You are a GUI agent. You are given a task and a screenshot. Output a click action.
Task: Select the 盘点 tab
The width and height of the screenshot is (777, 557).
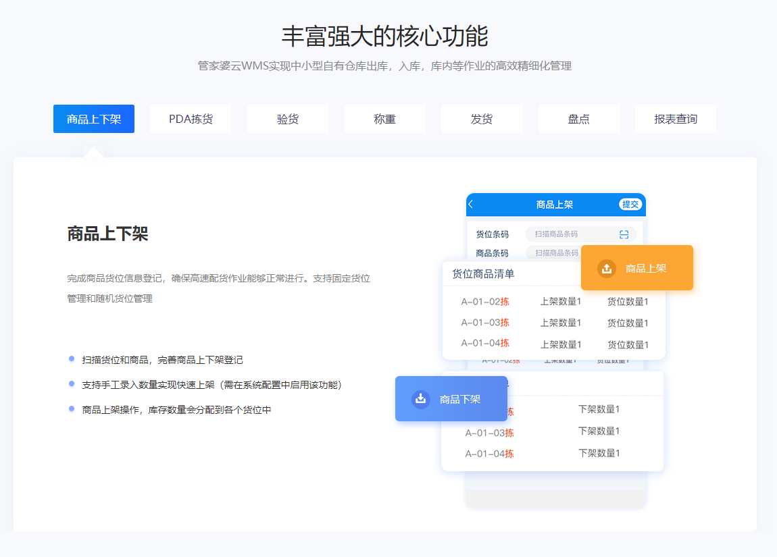(578, 119)
